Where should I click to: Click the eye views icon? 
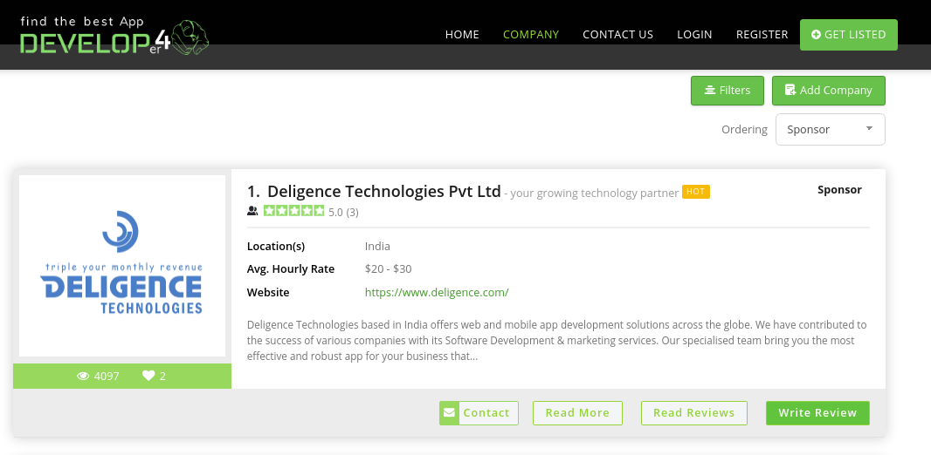click(83, 377)
